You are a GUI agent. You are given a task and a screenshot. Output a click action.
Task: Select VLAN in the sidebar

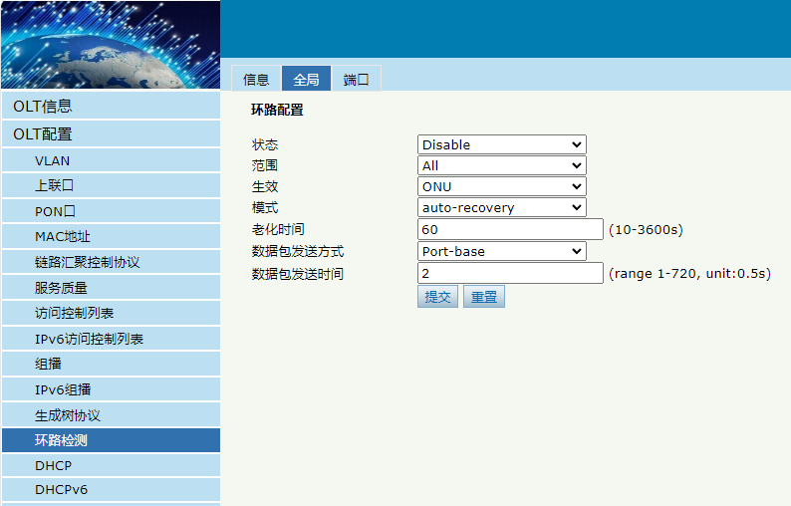pos(111,160)
